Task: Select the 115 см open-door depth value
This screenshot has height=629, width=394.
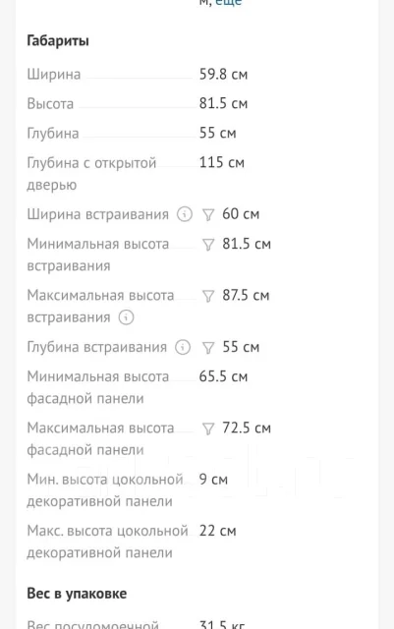Action: tap(222, 162)
